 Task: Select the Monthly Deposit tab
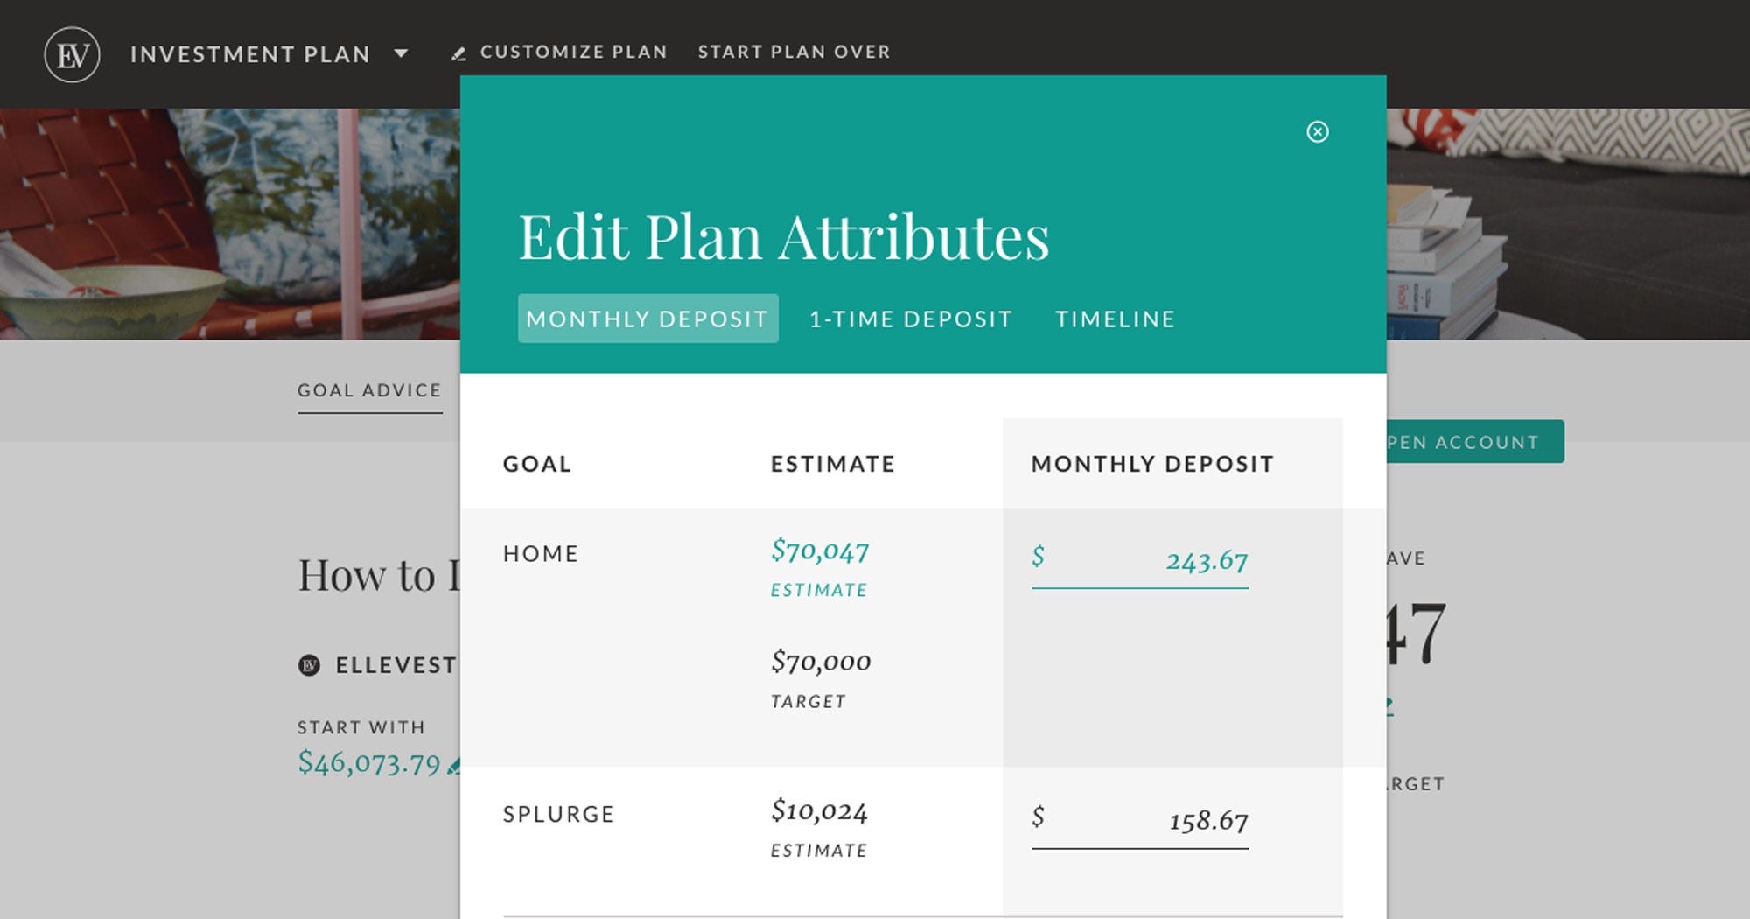647,319
